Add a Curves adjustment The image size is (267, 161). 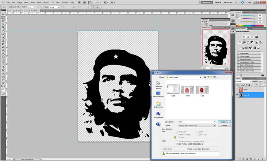tap(252, 37)
